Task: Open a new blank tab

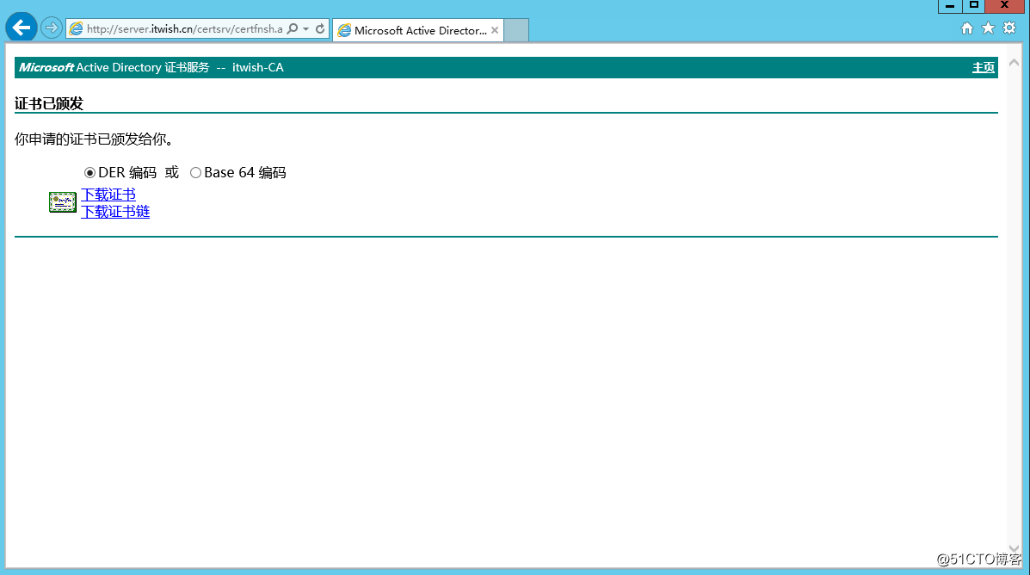Action: tap(516, 30)
